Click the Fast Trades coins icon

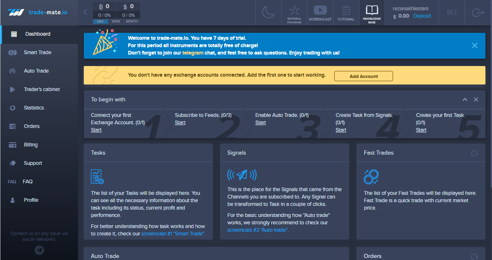pyautogui.click(x=371, y=177)
